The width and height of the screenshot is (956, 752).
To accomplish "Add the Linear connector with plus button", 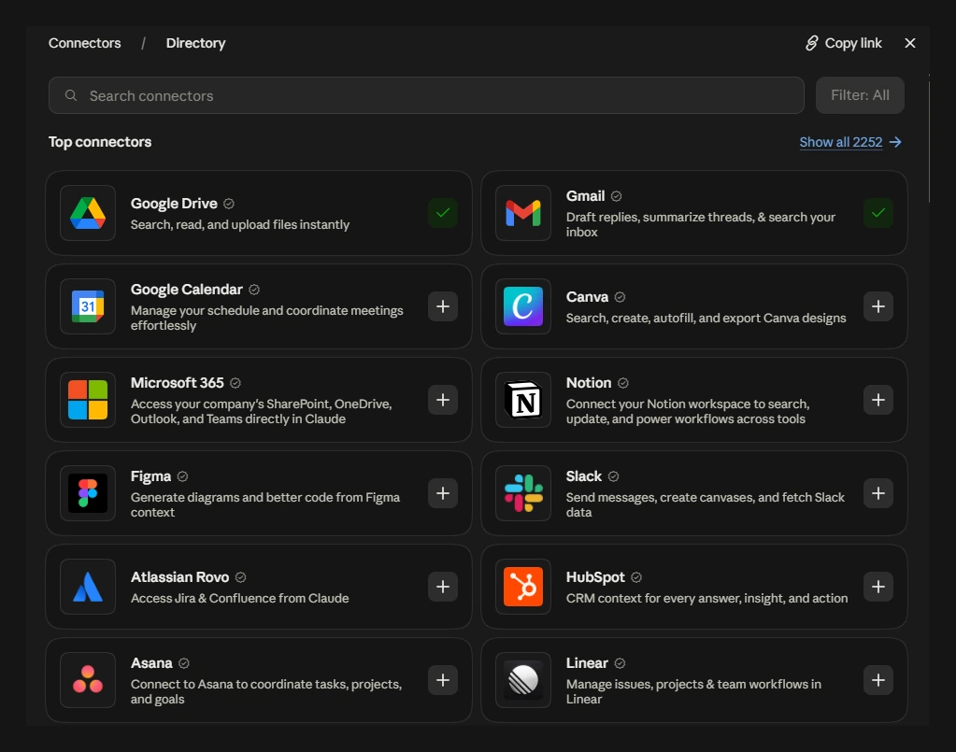I will point(878,680).
